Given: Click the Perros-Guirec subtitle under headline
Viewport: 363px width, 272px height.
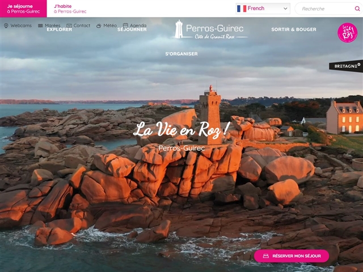Looking at the screenshot, I should click(181, 148).
